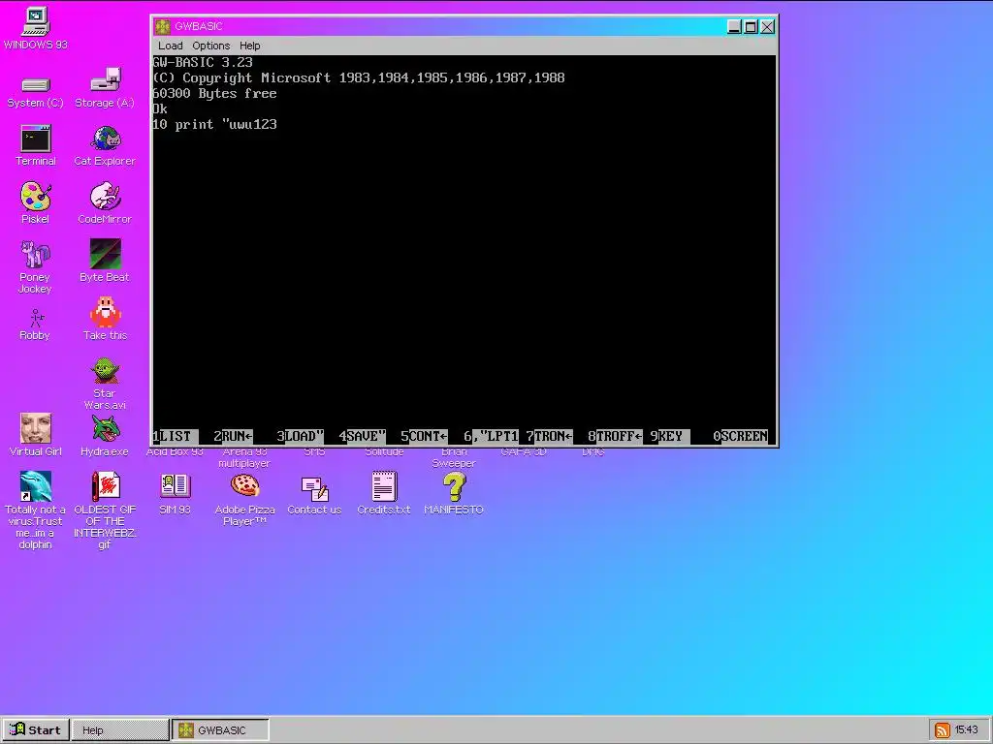Click the 2RUN function key label
Viewport: 993px width, 744px height.
[x=234, y=437]
